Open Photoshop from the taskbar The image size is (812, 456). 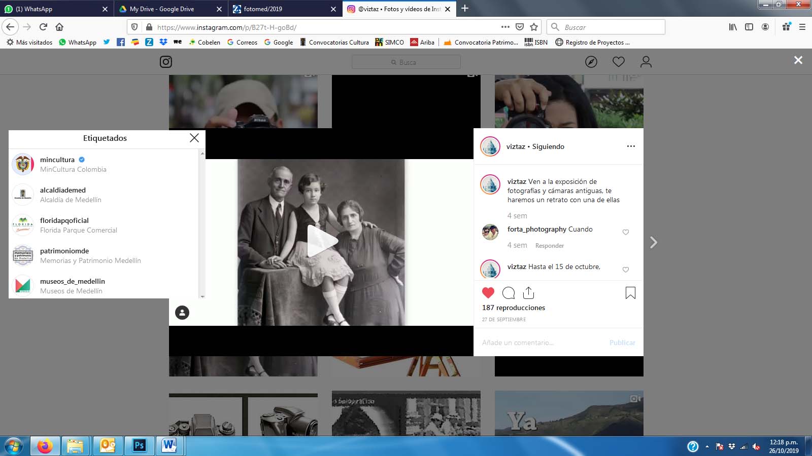pyautogui.click(x=139, y=446)
